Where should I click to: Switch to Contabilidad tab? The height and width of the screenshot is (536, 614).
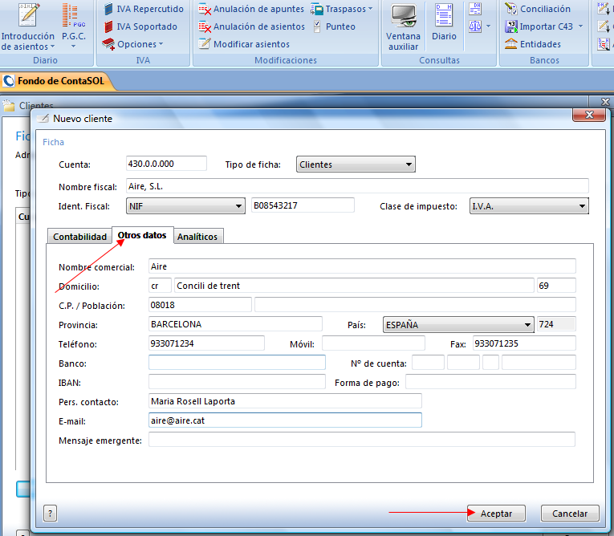79,237
